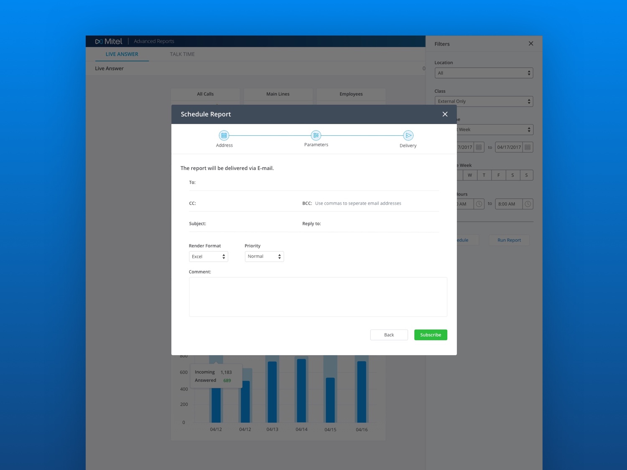The width and height of the screenshot is (627, 470).
Task: Open the start hour clock picker
Action: (x=479, y=204)
